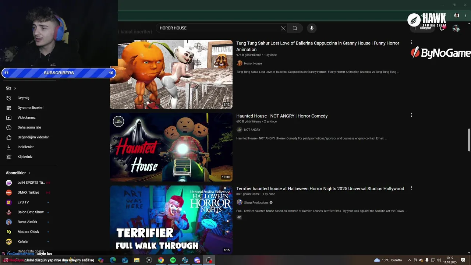Screen dimensions: 471x265
Task: Open DMAX Türkiye subscription channel
Action: pyautogui.click(x=28, y=192)
